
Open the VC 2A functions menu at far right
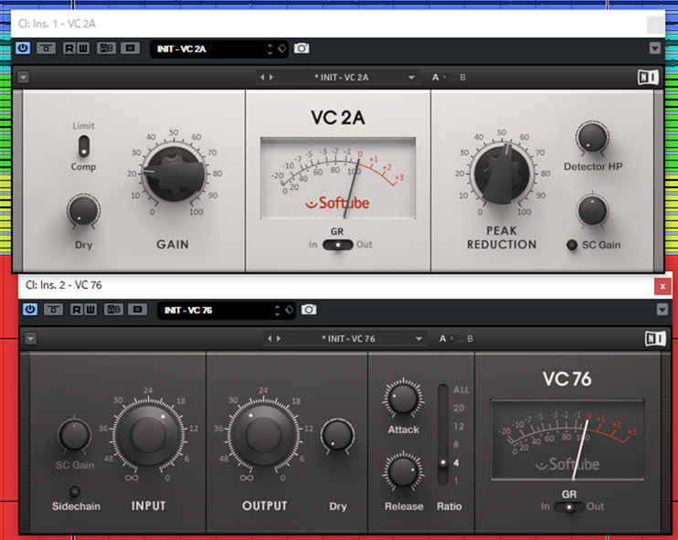[654, 48]
